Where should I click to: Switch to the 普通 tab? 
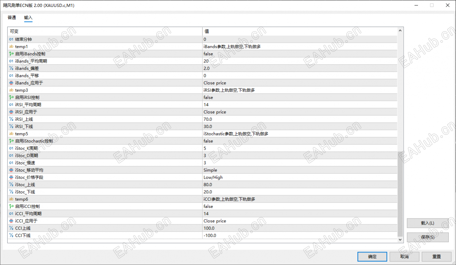click(12, 18)
